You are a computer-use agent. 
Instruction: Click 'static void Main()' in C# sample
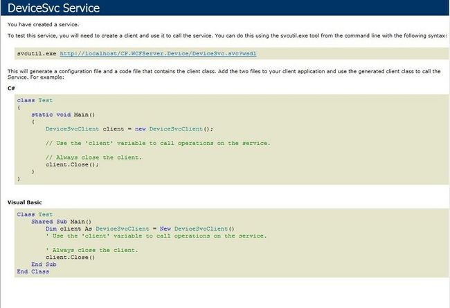click(x=63, y=115)
